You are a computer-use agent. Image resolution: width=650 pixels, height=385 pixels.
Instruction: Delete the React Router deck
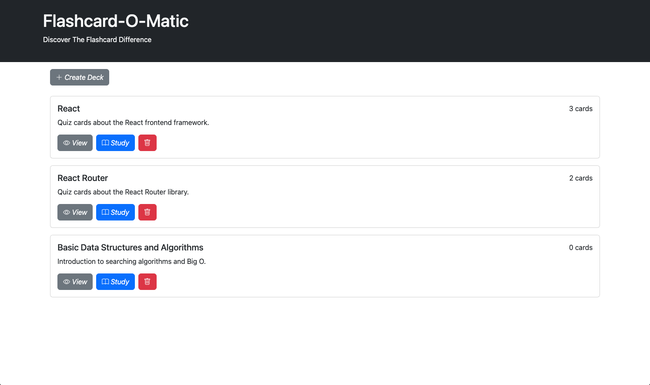pyautogui.click(x=147, y=212)
